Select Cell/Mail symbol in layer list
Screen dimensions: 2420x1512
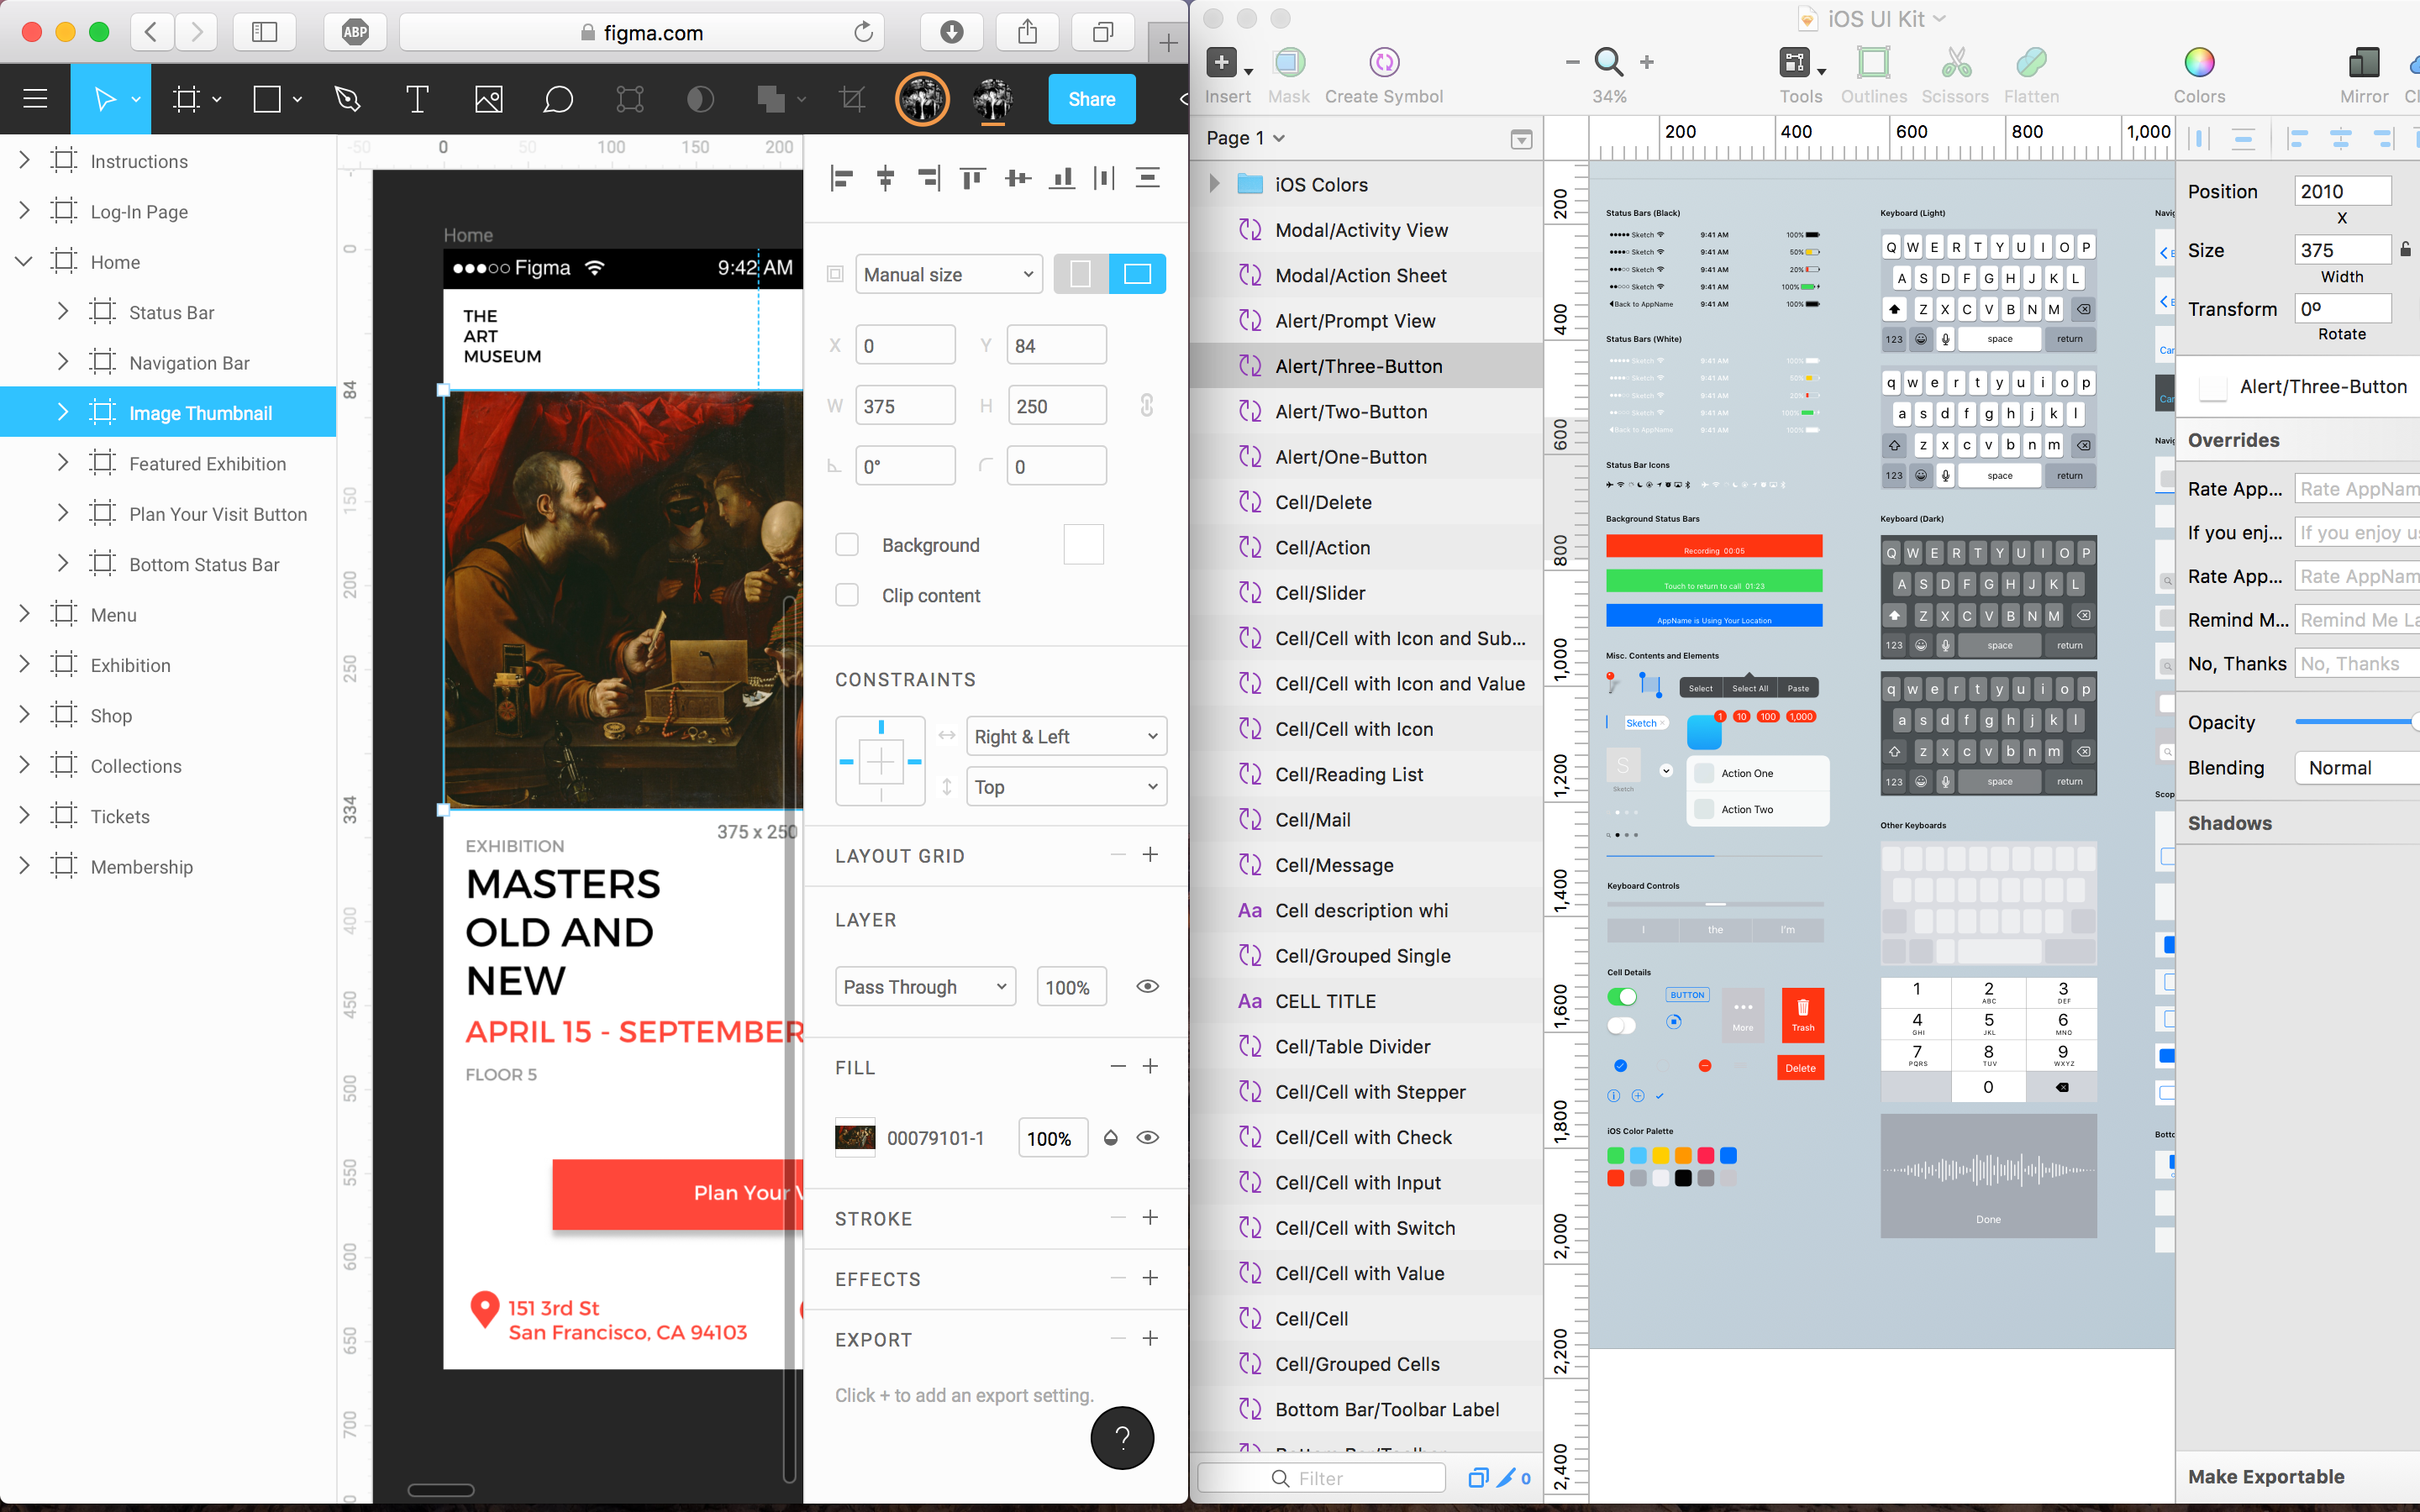coord(1312,820)
